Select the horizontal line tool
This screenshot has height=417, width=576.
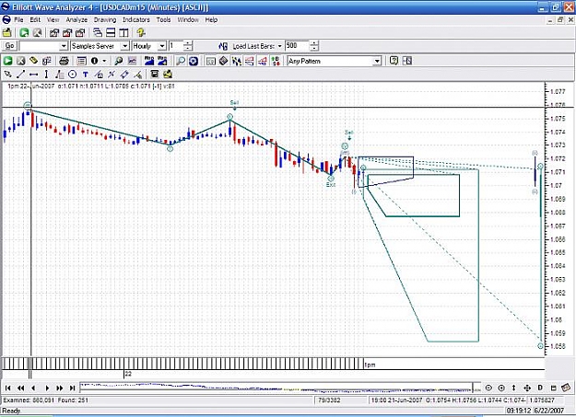33,75
